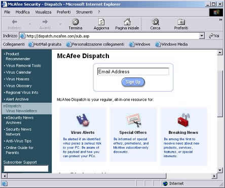Click the horizontal scrollbar right arrow
This screenshot has height=188, width=225.
pyautogui.click(x=214, y=176)
